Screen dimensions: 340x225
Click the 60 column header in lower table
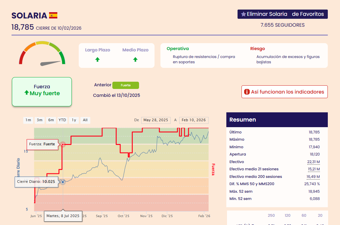point(304,215)
